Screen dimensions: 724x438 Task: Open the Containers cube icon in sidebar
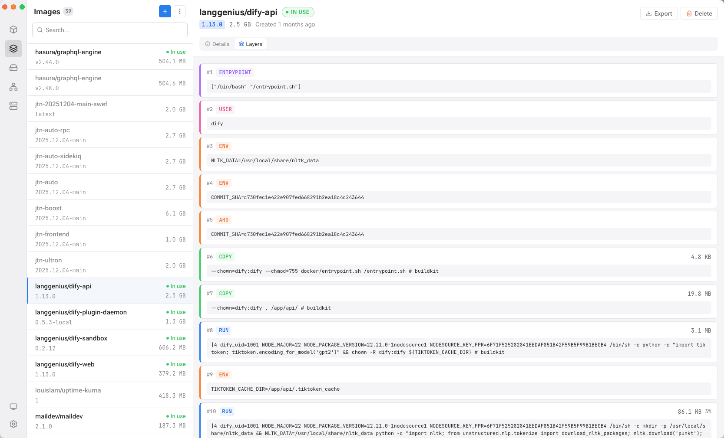coord(13,29)
